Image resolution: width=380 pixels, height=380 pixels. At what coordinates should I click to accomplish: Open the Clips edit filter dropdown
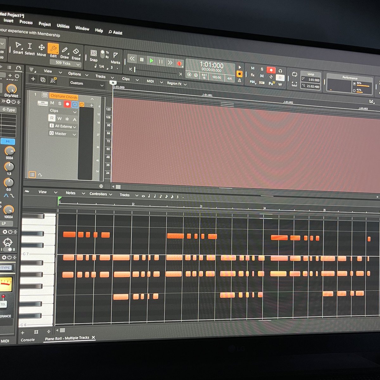pyautogui.click(x=63, y=111)
